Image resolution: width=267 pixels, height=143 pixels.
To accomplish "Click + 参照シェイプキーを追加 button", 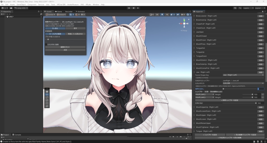I will pos(229,100).
